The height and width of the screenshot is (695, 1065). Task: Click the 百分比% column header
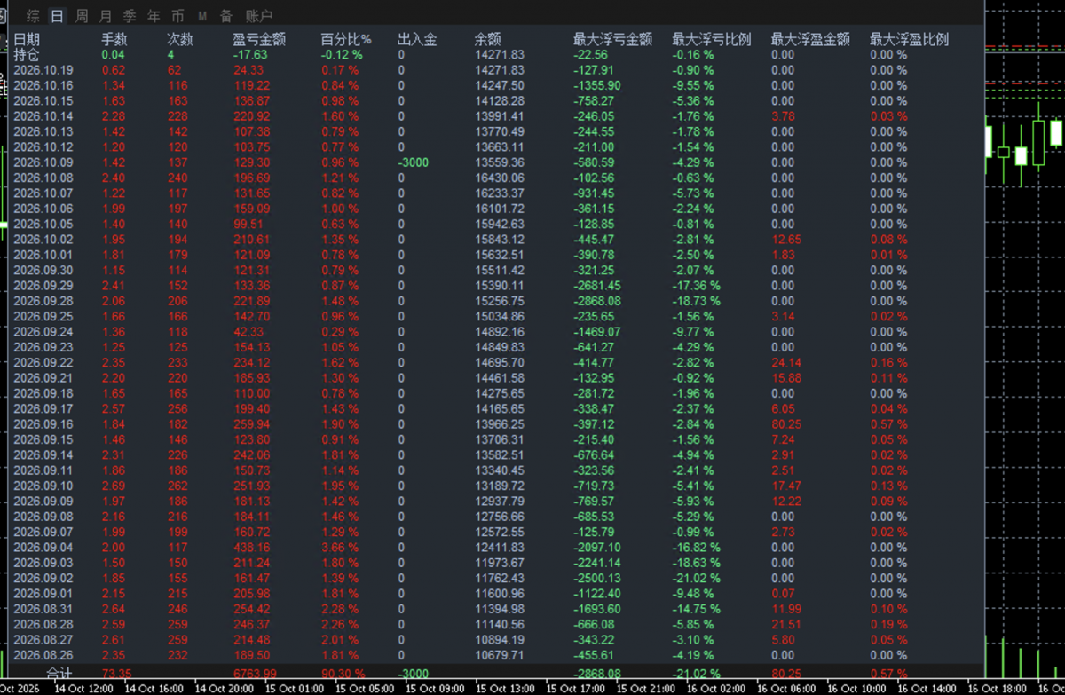pyautogui.click(x=346, y=39)
